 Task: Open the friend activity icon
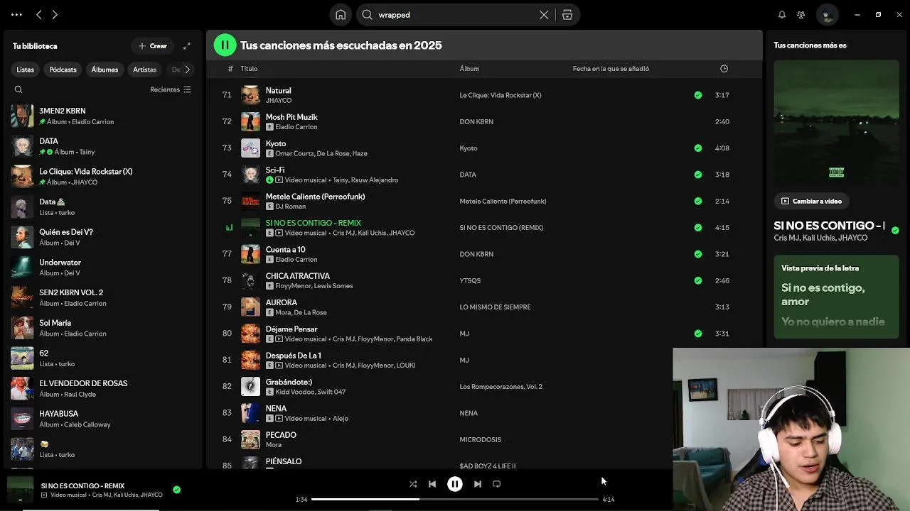coord(801,14)
